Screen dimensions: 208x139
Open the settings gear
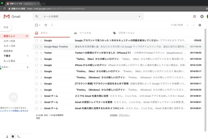click(x=200, y=25)
